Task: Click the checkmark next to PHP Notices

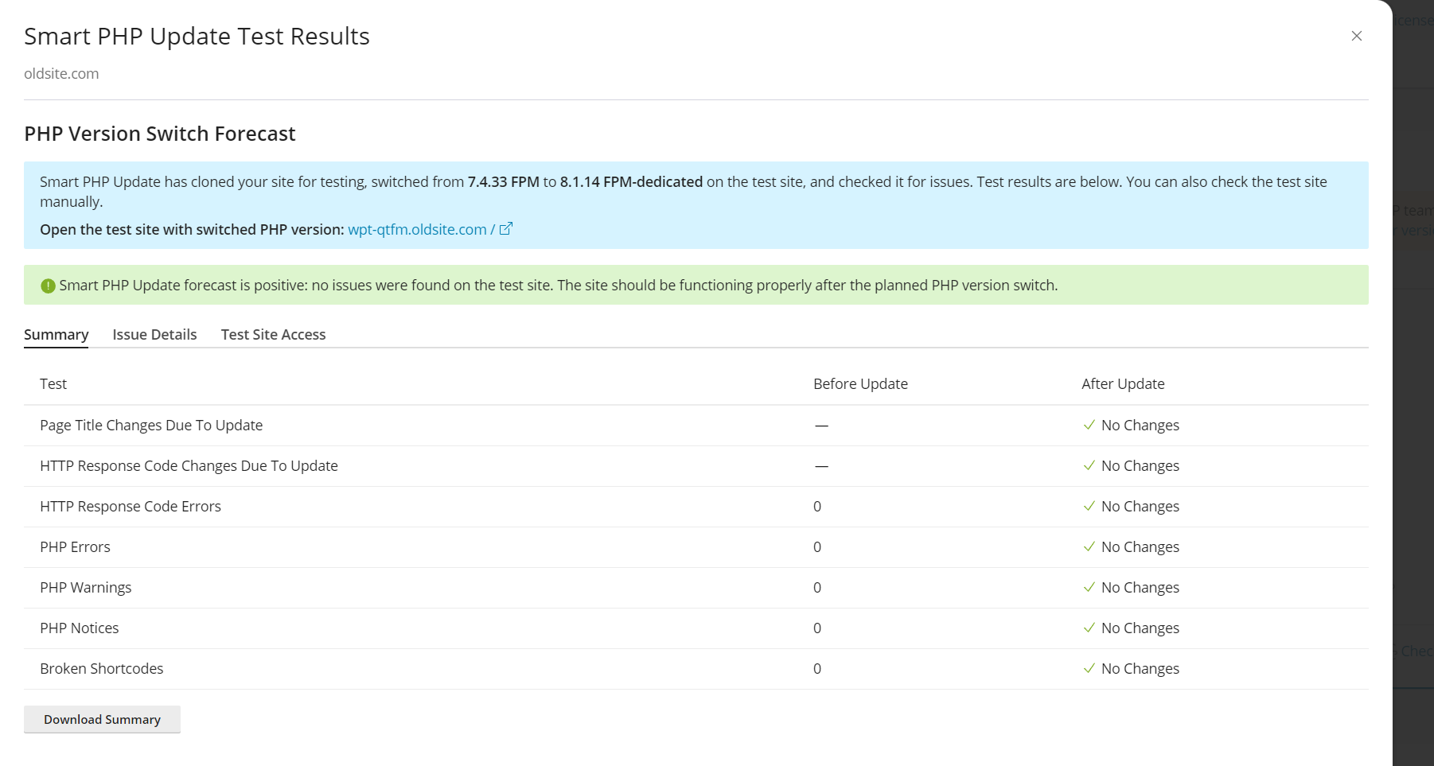Action: pyautogui.click(x=1089, y=628)
